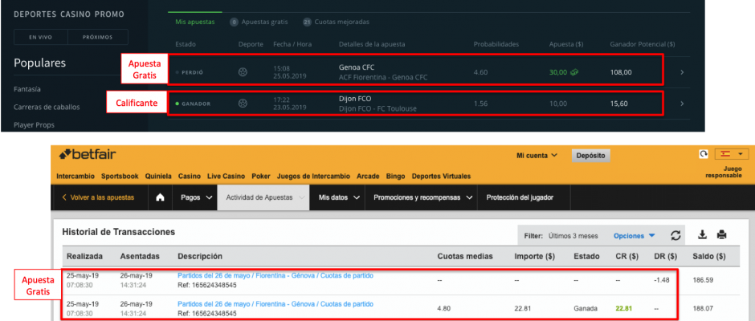Click the Importe ($) column header
The width and height of the screenshot is (755, 321).
(x=534, y=257)
